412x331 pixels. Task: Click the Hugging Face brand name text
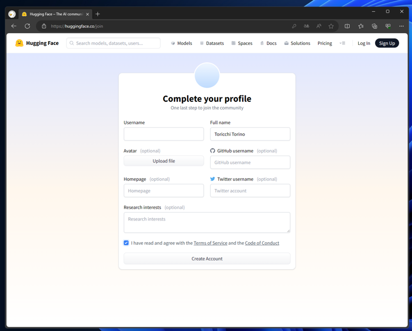(42, 43)
